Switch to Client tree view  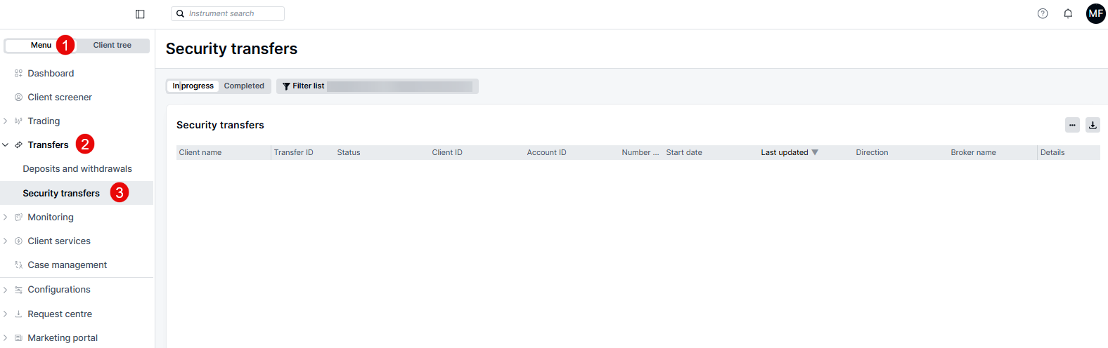pyautogui.click(x=112, y=45)
